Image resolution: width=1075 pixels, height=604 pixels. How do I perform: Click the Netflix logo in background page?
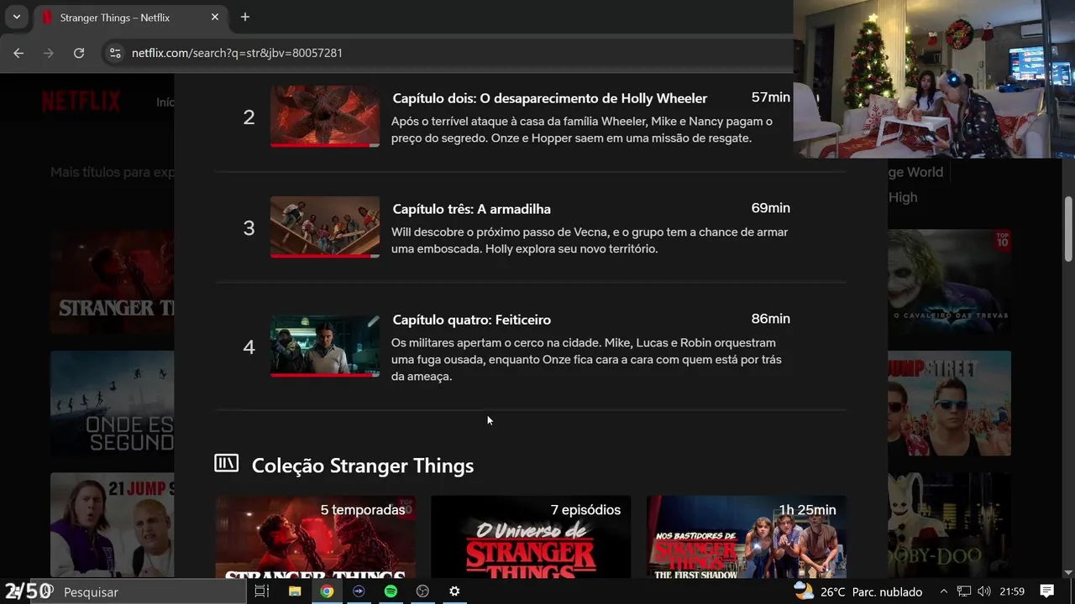(81, 102)
